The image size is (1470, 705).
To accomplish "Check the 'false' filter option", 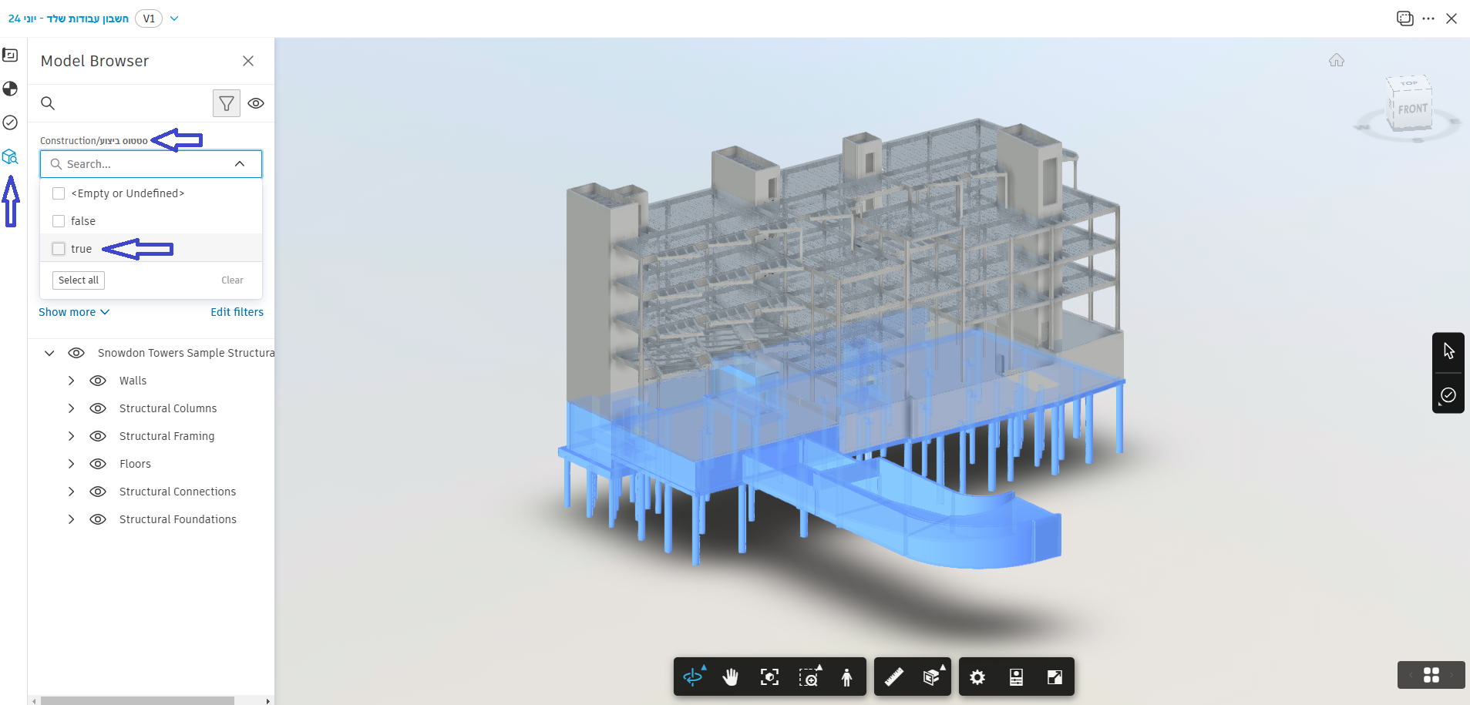I will pyautogui.click(x=59, y=221).
